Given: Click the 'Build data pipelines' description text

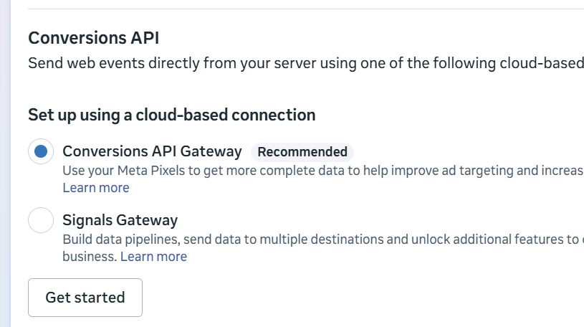Looking at the screenshot, I should point(323,248).
